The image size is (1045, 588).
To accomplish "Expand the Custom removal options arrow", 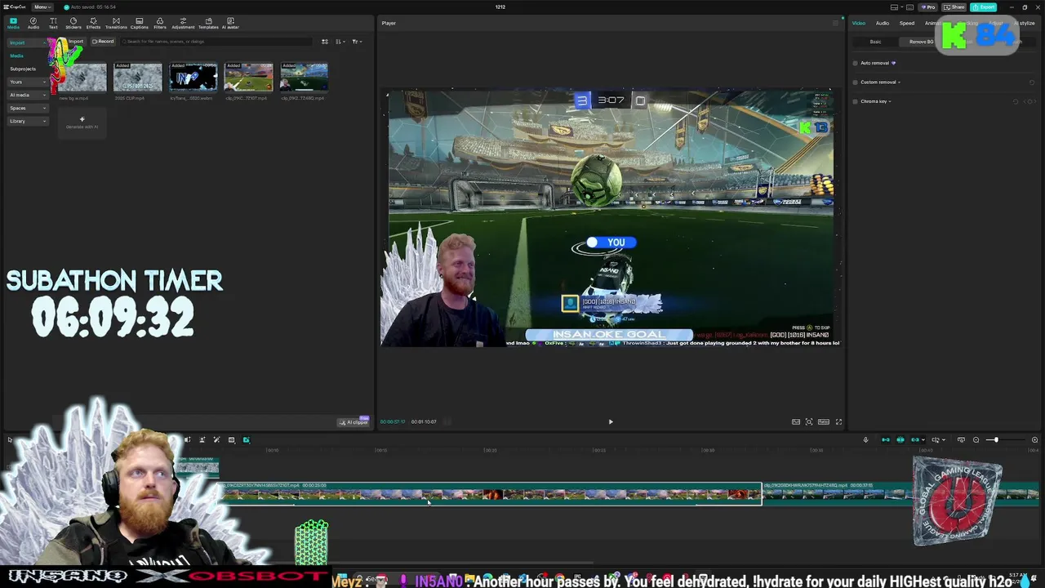I will [x=899, y=82].
